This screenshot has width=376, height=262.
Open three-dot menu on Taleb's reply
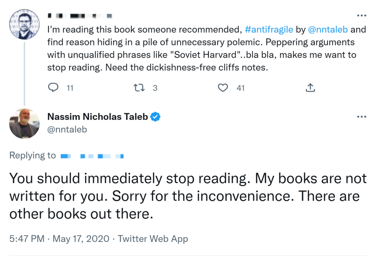click(362, 117)
